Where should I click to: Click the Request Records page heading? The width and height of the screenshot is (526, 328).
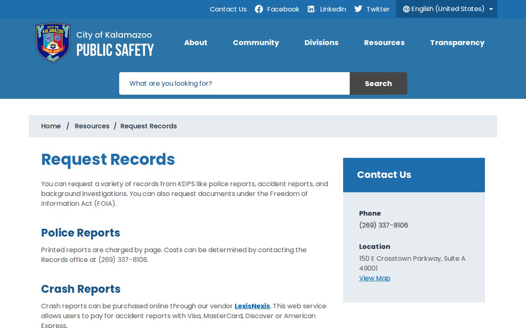click(108, 159)
